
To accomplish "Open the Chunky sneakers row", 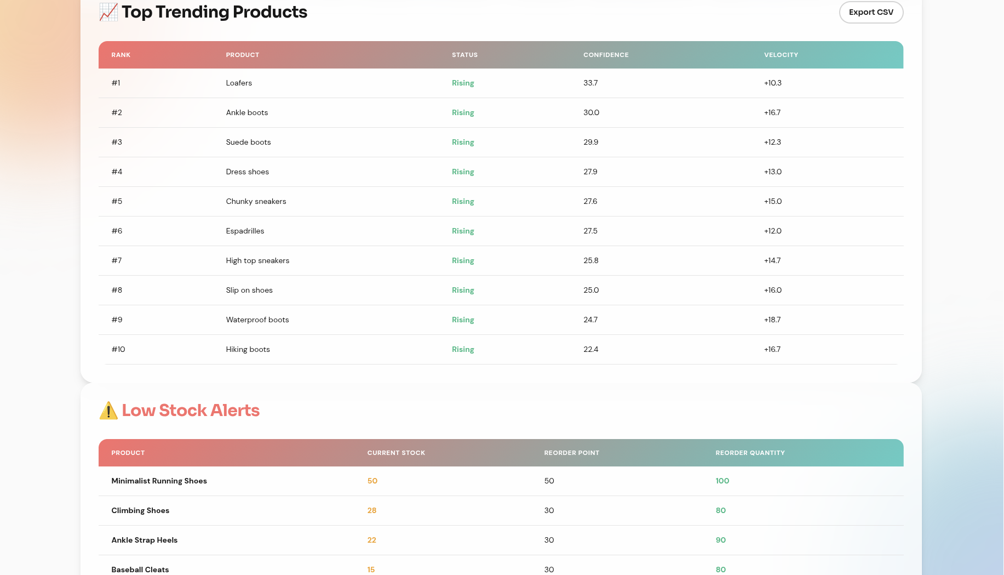I will point(256,202).
